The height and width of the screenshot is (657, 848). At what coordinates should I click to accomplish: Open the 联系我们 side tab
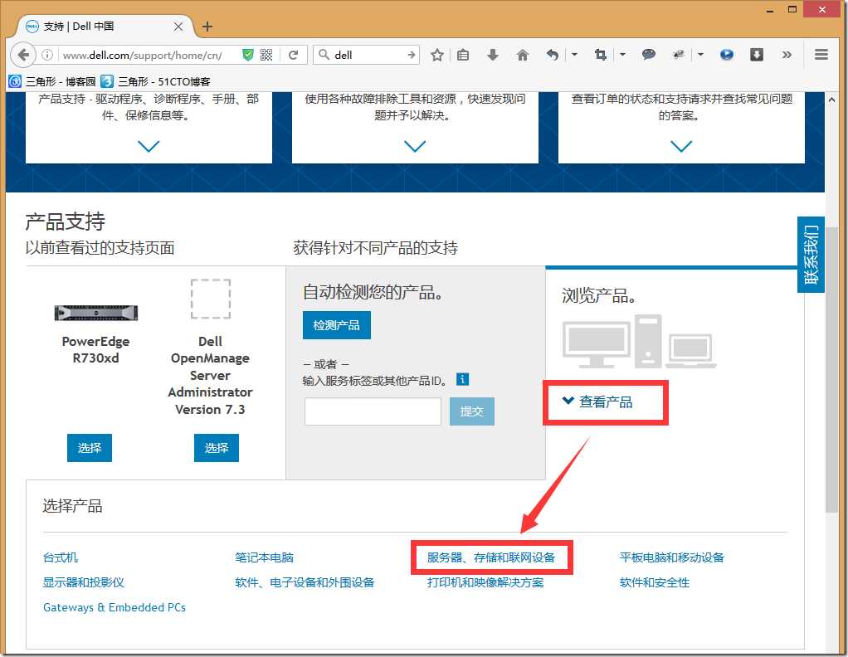pyautogui.click(x=811, y=254)
